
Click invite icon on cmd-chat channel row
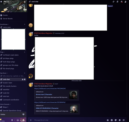[x=23, y=79]
